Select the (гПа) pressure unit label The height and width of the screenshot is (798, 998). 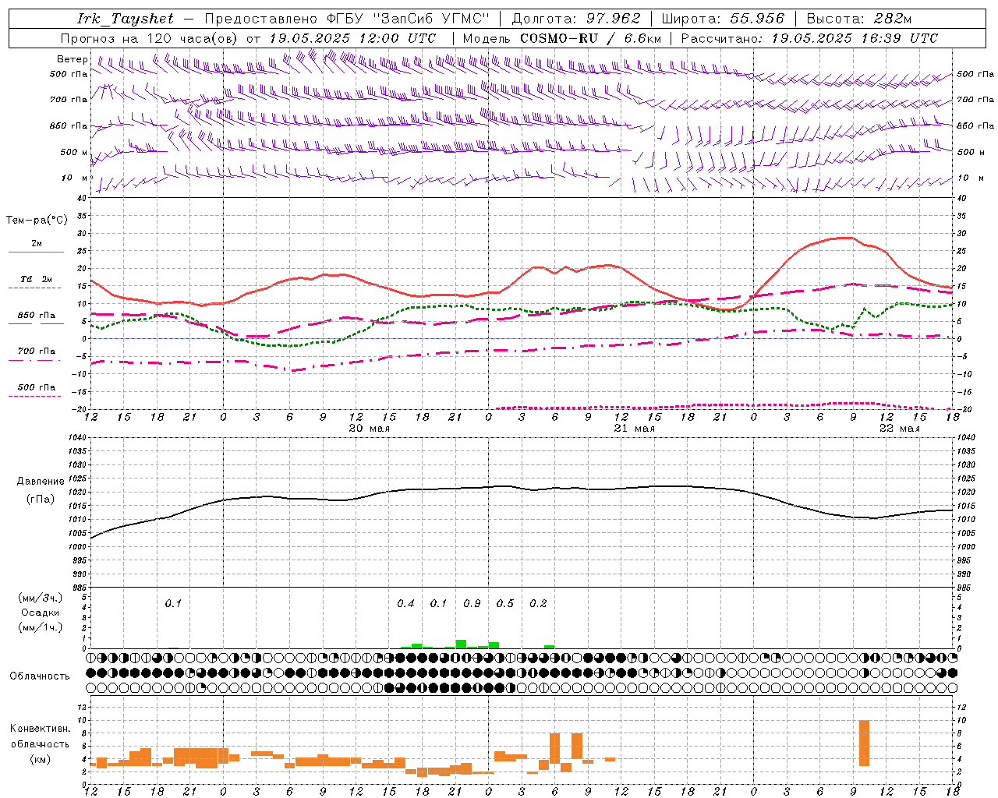point(41,500)
